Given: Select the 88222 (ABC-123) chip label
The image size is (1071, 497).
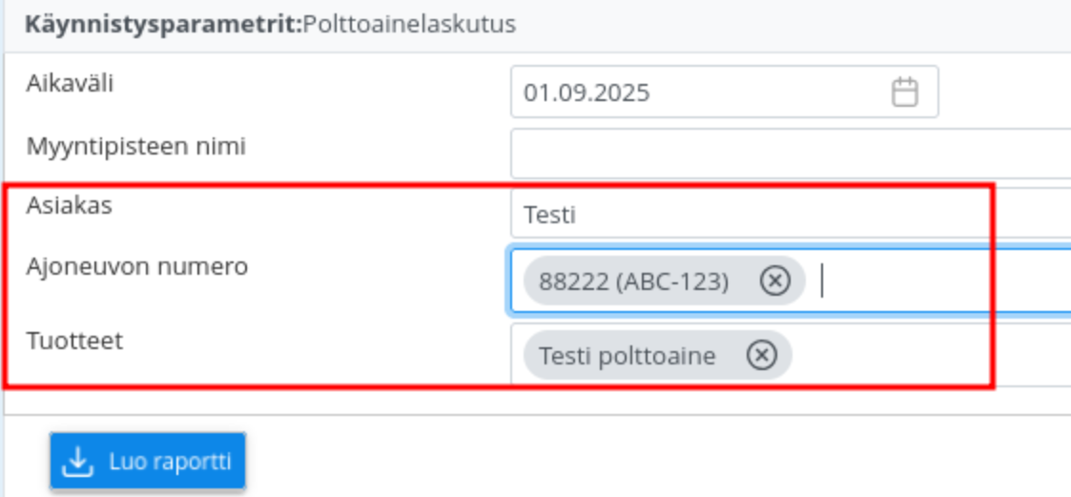Looking at the screenshot, I should pos(633,281).
